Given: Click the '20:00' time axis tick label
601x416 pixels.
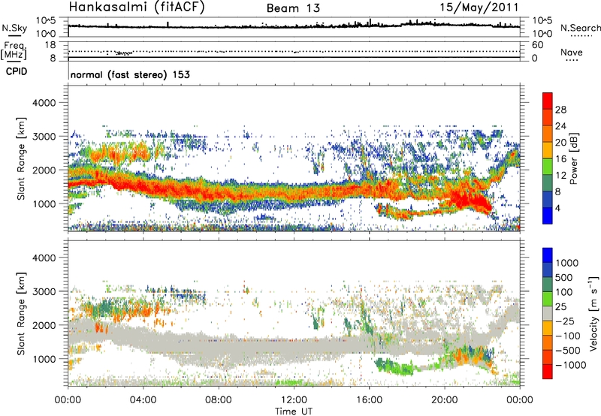Looking at the screenshot, I should [445, 400].
